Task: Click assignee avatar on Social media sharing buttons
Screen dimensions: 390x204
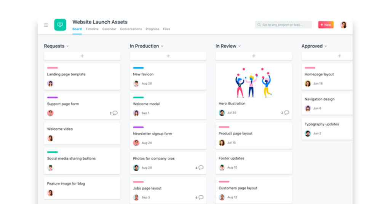Action: [x=50, y=168]
